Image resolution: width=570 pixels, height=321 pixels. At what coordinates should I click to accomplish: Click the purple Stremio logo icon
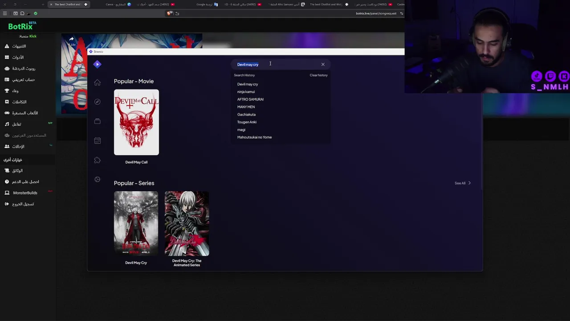pyautogui.click(x=98, y=64)
